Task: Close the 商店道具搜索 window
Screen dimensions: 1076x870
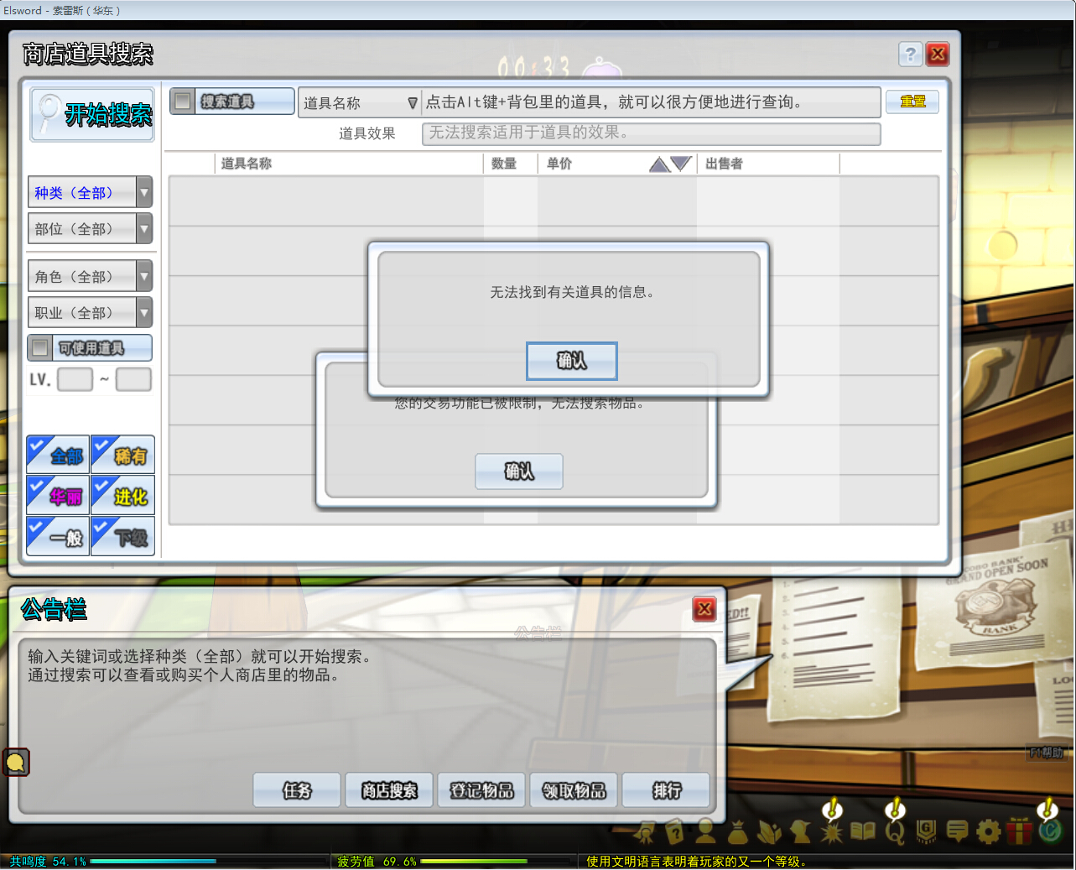Action: [938, 55]
